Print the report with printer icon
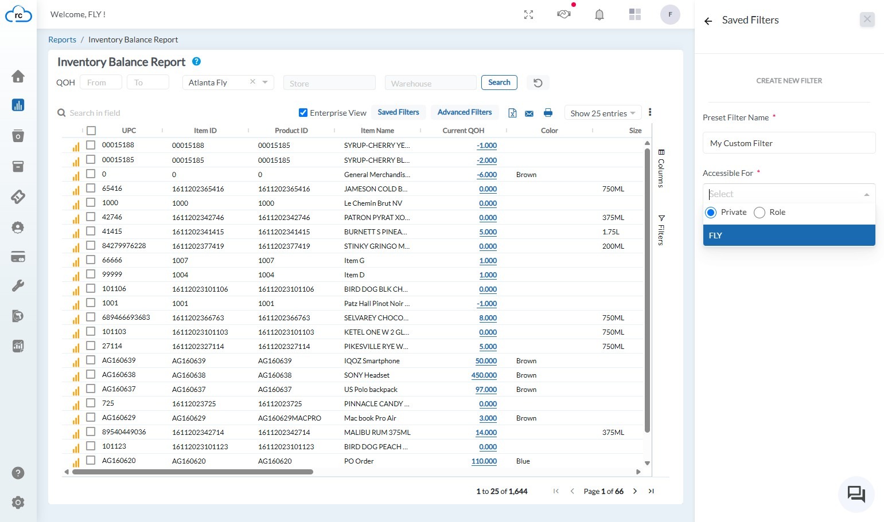884x522 pixels. coord(548,113)
